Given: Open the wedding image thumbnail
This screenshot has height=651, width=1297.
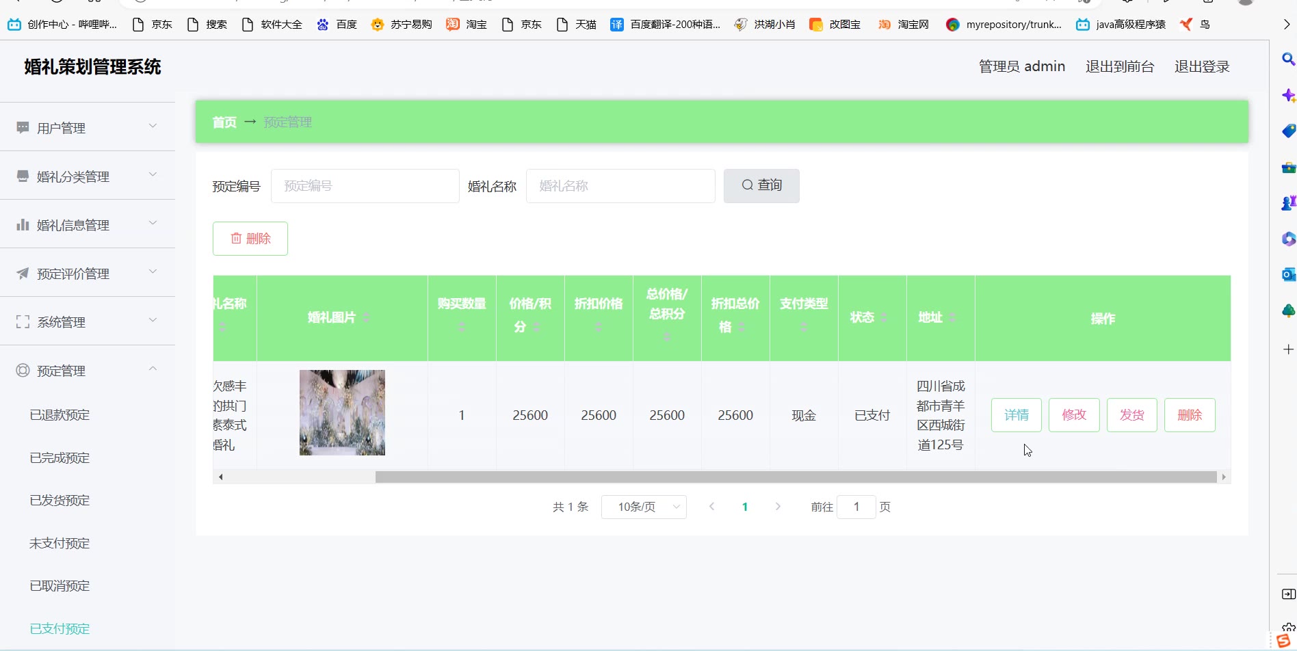Looking at the screenshot, I should [x=342, y=413].
